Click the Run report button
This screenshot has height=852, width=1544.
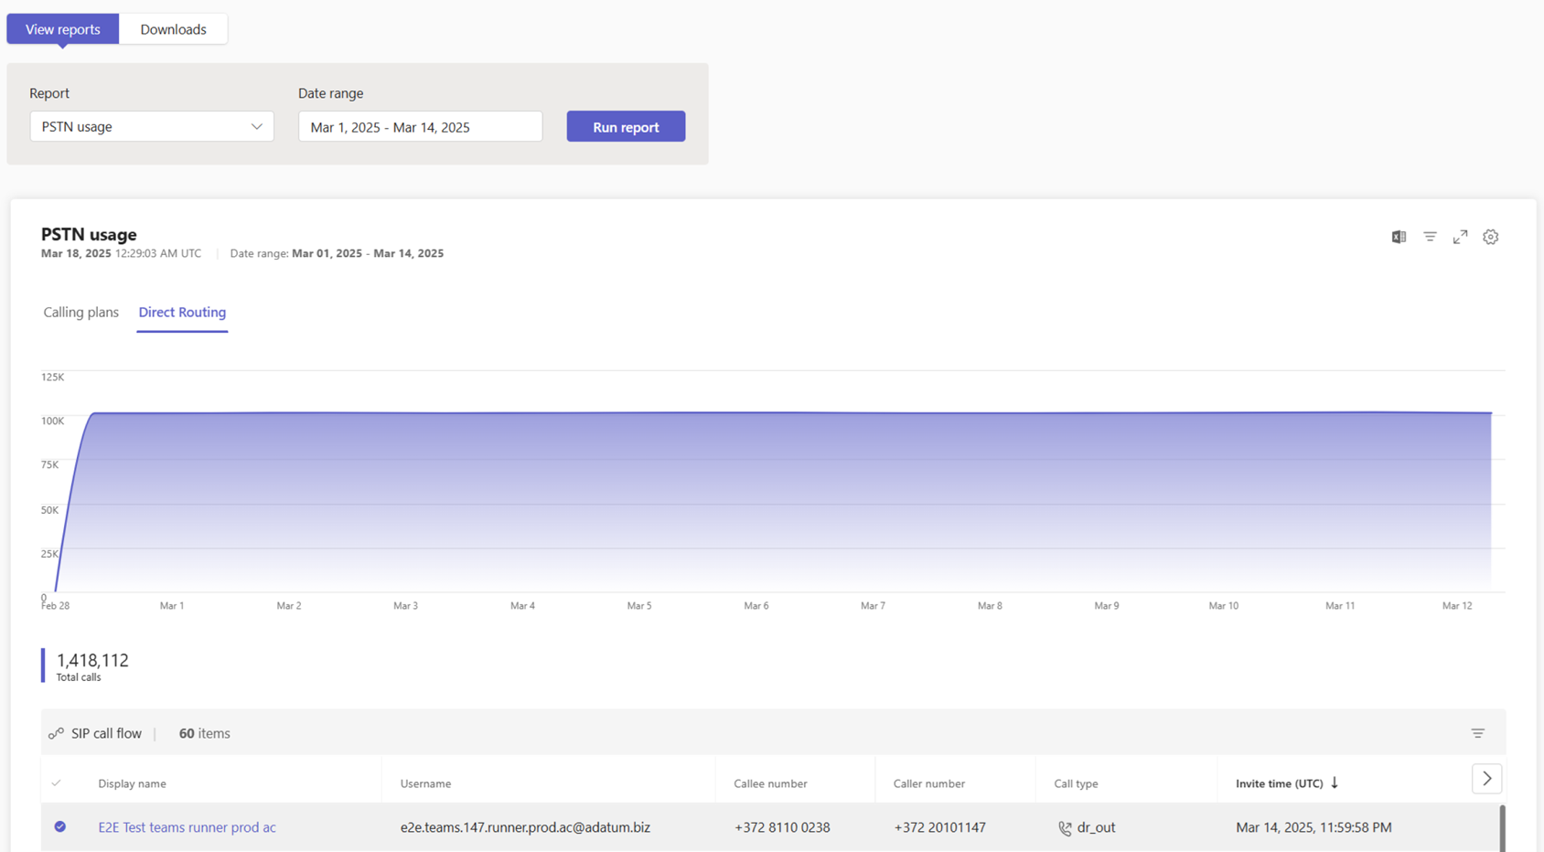point(626,126)
